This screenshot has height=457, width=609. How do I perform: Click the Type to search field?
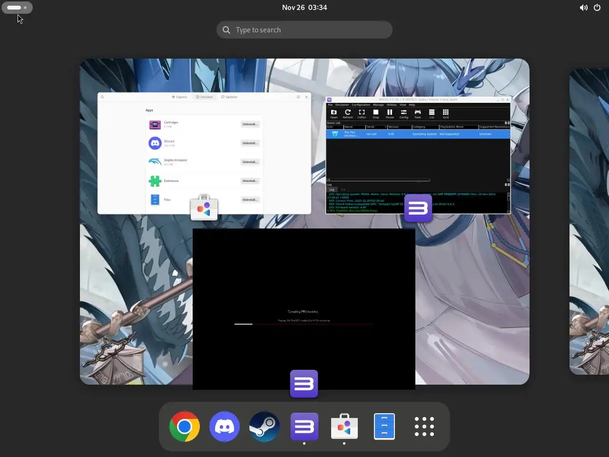point(304,30)
